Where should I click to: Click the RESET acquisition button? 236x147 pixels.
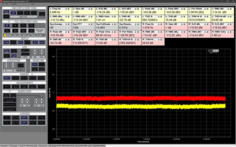coord(21,65)
